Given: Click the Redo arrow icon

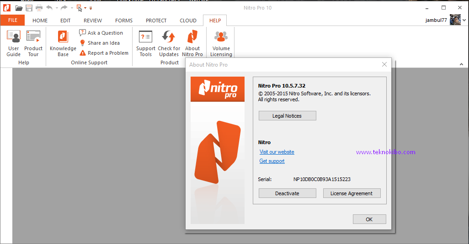Looking at the screenshot, I should (64, 8).
